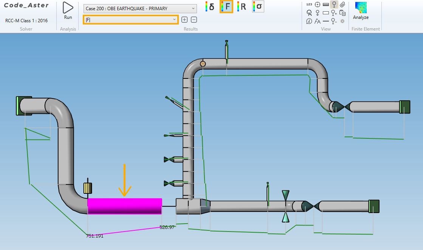The image size is (423, 250).
Task: Display σ stress results
Action: tap(258, 7)
